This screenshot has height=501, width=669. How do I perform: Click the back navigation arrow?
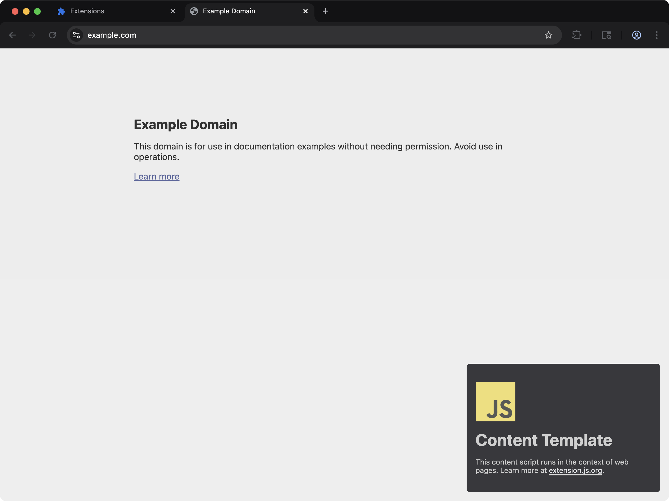click(13, 35)
